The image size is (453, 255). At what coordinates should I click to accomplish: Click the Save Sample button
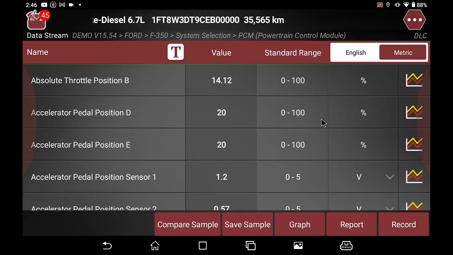(x=247, y=225)
